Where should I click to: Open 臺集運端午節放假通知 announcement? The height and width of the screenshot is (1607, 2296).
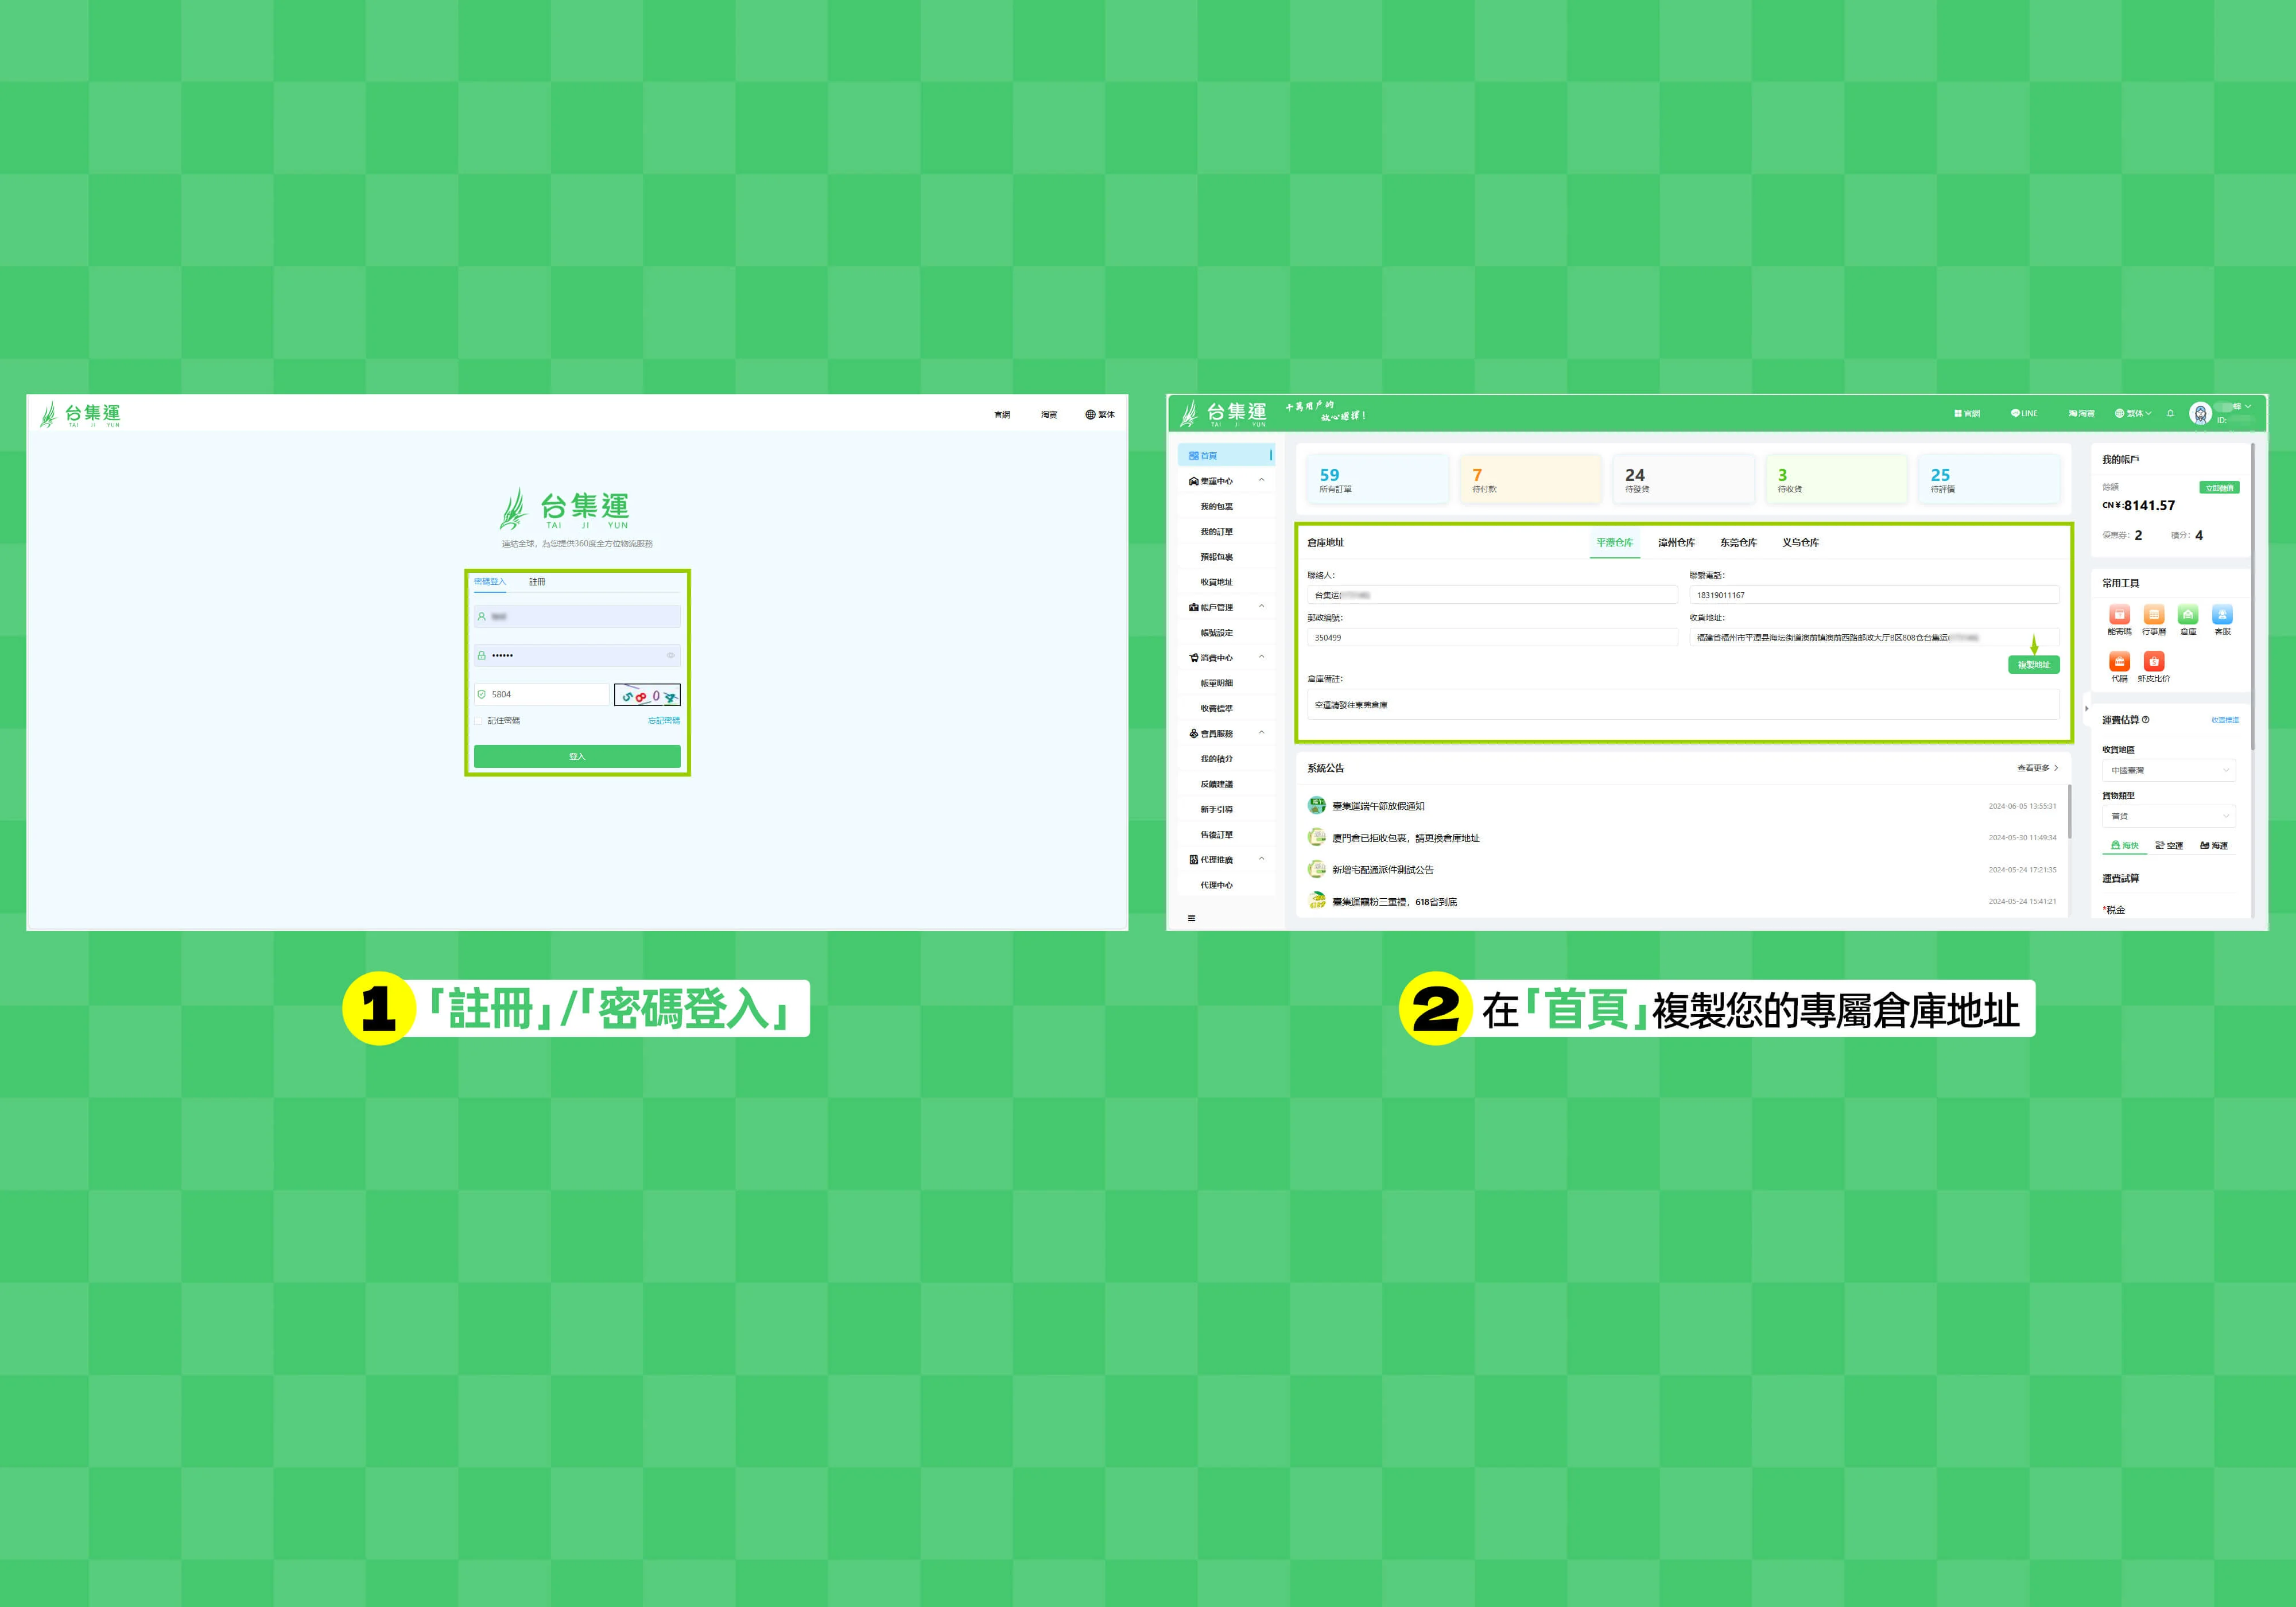coord(1378,806)
